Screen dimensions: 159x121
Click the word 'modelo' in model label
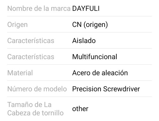(55, 89)
